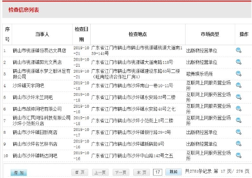Click the 市场类型 column header
Viewport: 252px width, 178px height.
point(210,34)
